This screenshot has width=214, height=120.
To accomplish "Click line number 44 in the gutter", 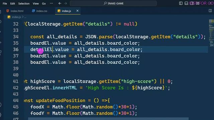I will pos(16,101).
